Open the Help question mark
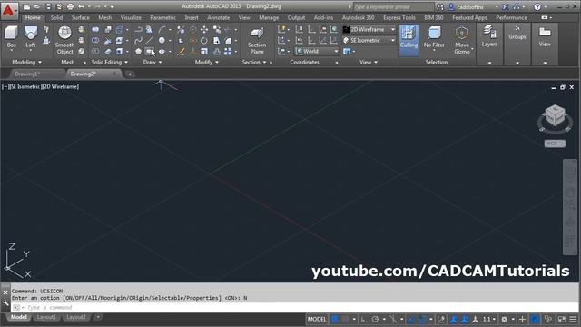The image size is (581, 327). coord(537,6)
